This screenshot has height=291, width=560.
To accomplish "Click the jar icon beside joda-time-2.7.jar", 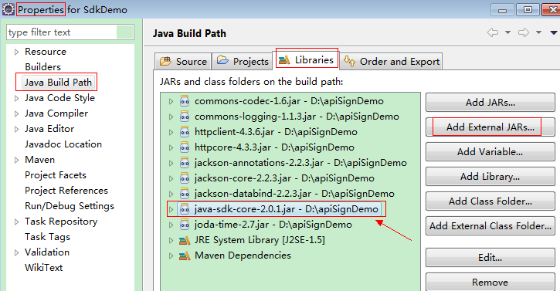I will 185,225.
